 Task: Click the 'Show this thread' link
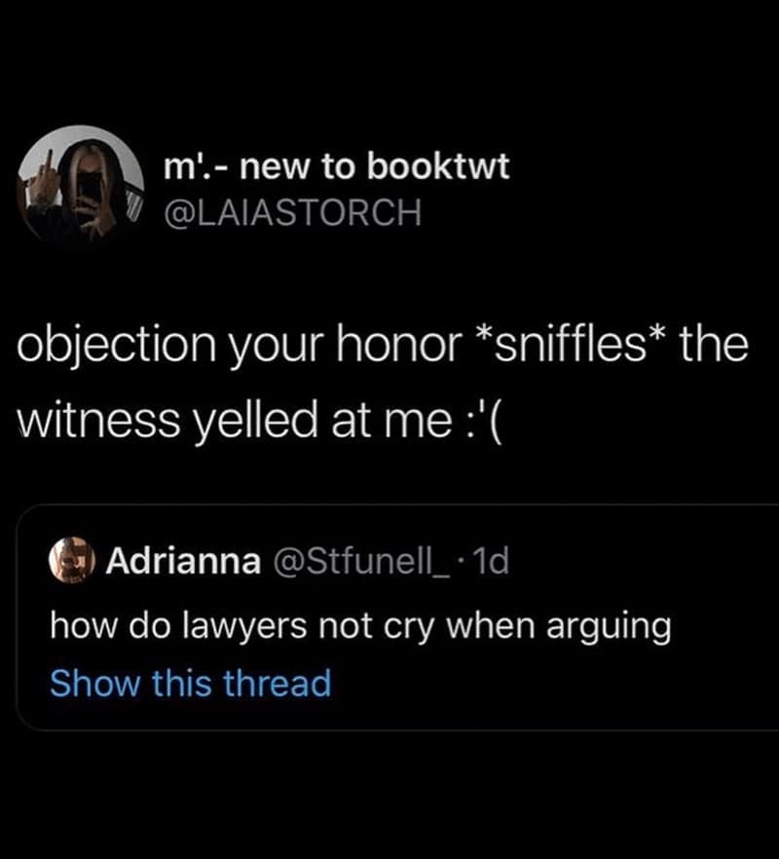[x=191, y=683]
